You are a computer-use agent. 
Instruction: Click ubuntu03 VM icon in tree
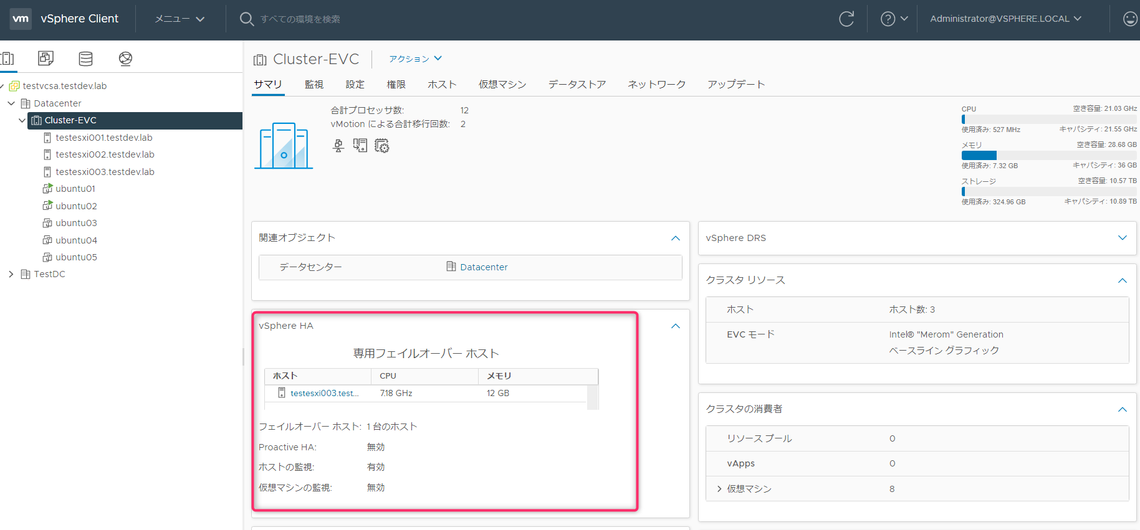pyautogui.click(x=47, y=223)
